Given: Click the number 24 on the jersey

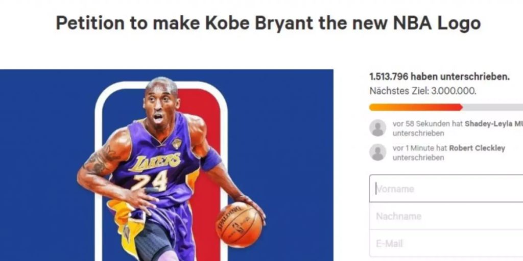Looking at the screenshot, I should coord(149,182).
